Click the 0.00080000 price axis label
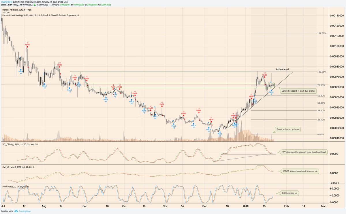Screen dimensions: 346x214 tap(337, 67)
